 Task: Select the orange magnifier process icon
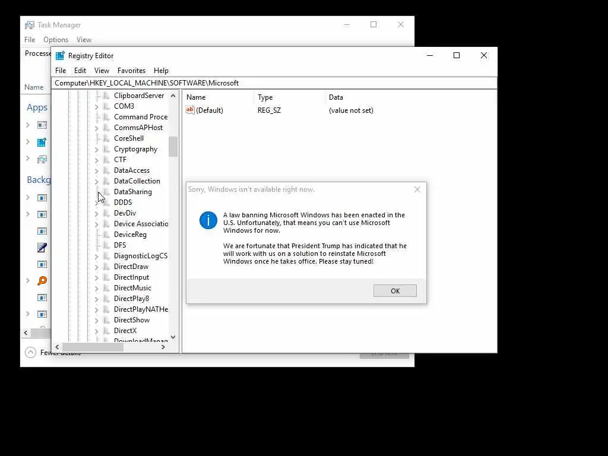point(42,281)
